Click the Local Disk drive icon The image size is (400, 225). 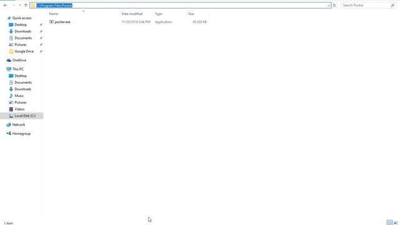coord(11,116)
